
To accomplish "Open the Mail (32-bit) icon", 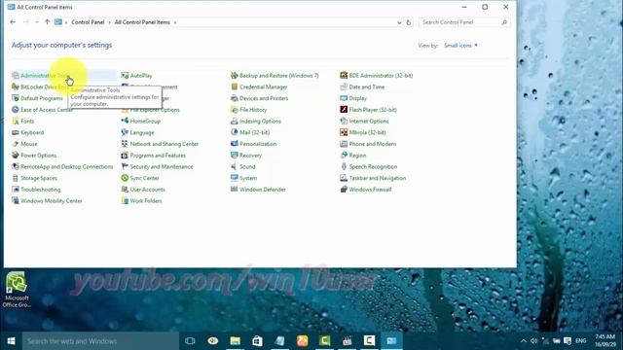I will coord(234,132).
